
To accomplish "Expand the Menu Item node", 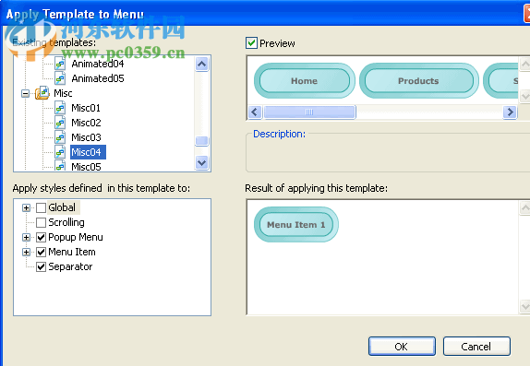I will click(26, 252).
